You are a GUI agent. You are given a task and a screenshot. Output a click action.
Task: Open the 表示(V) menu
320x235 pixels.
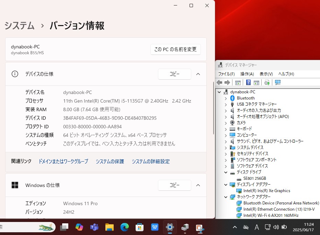[266, 74]
